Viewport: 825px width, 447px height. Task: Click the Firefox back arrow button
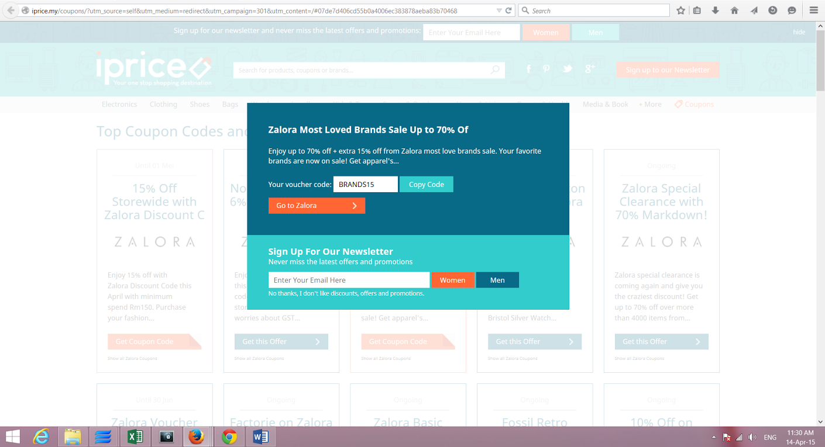(x=11, y=11)
